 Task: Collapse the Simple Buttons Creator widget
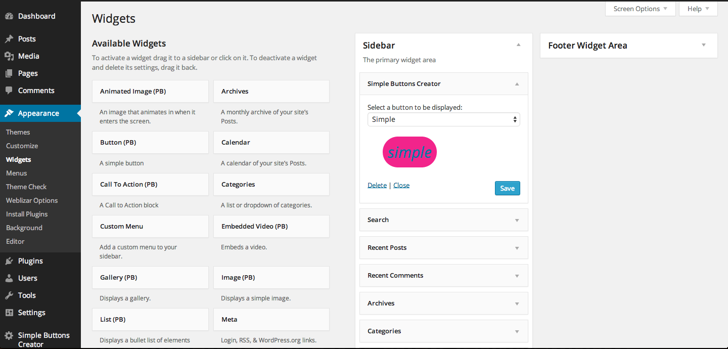click(x=517, y=84)
